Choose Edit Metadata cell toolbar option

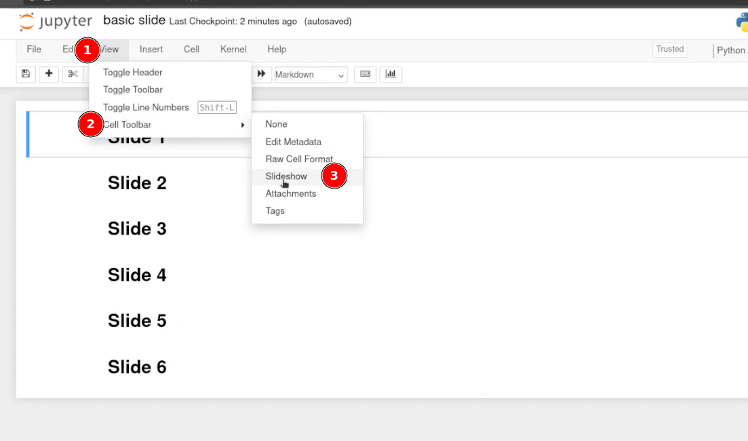pyautogui.click(x=293, y=142)
